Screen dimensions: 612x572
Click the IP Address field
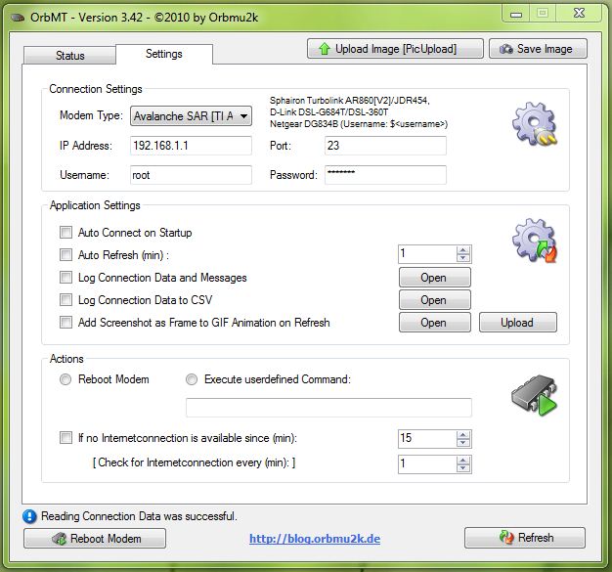pyautogui.click(x=191, y=146)
